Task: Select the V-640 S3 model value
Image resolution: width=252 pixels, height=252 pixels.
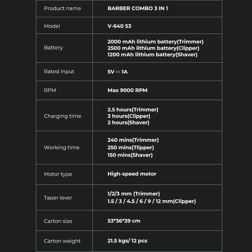Action: point(119,26)
